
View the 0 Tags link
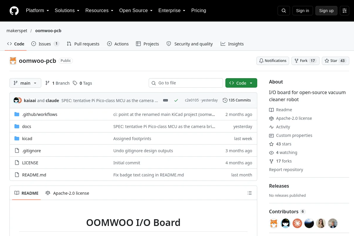point(83,83)
